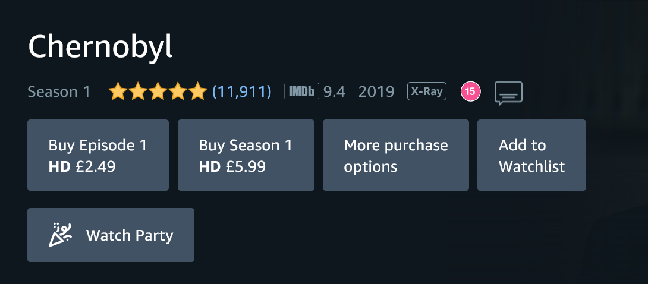The height and width of the screenshot is (284, 648).
Task: Buy Season 1 in HD for £5.99
Action: tap(246, 155)
